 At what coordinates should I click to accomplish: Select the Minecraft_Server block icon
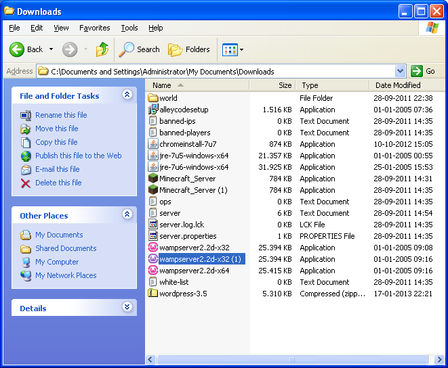tap(153, 179)
